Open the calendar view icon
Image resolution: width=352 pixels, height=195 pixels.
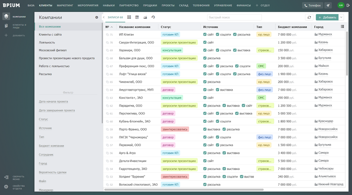pyautogui.click(x=137, y=18)
